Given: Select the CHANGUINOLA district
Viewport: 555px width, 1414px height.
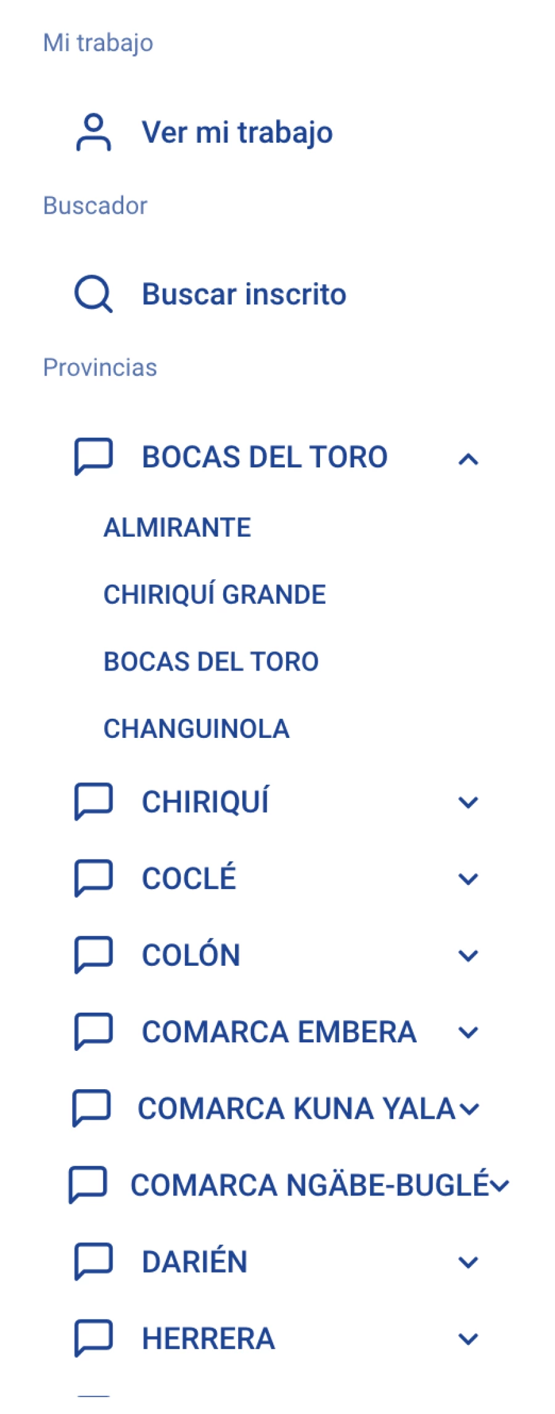Looking at the screenshot, I should point(196,729).
